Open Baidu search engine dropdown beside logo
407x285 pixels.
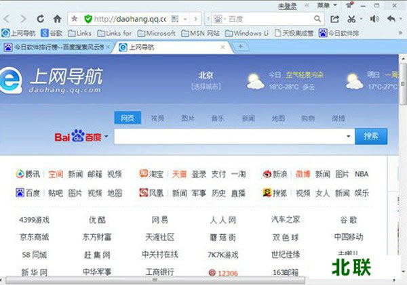coord(106,137)
